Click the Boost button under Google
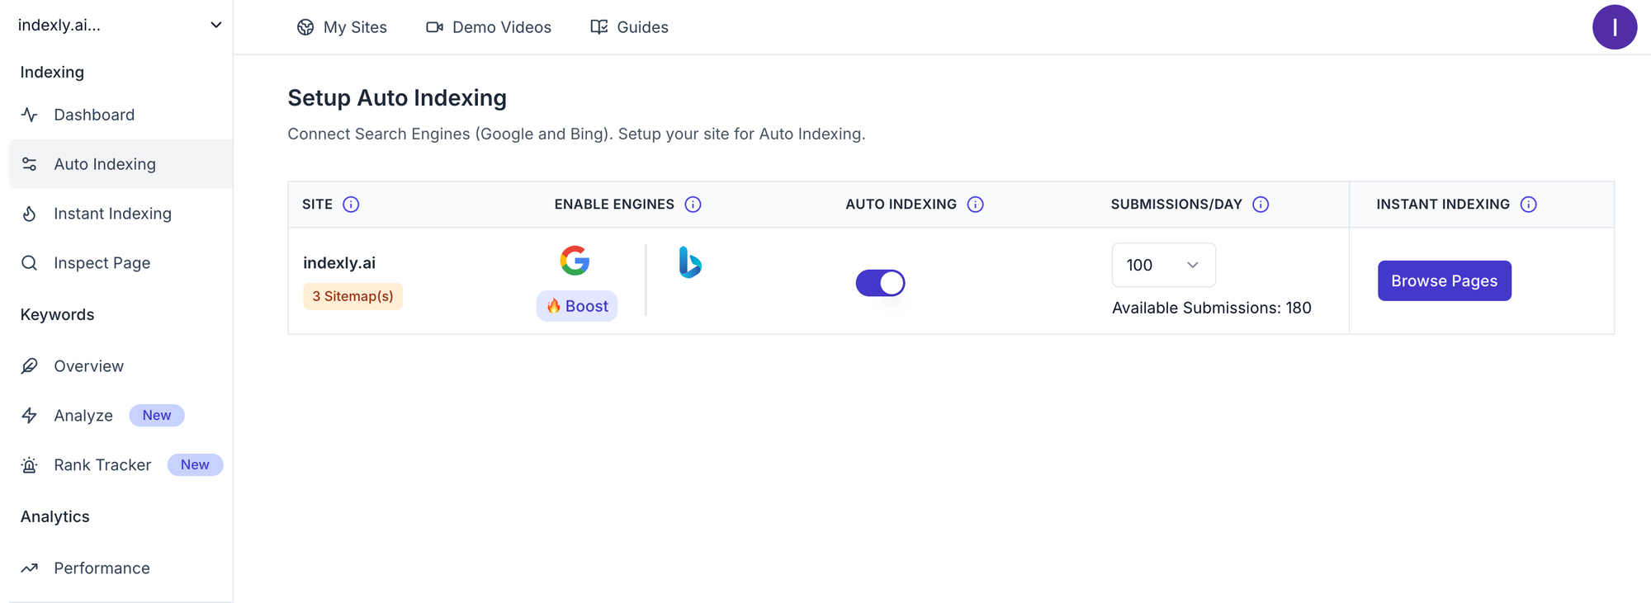 coord(577,306)
